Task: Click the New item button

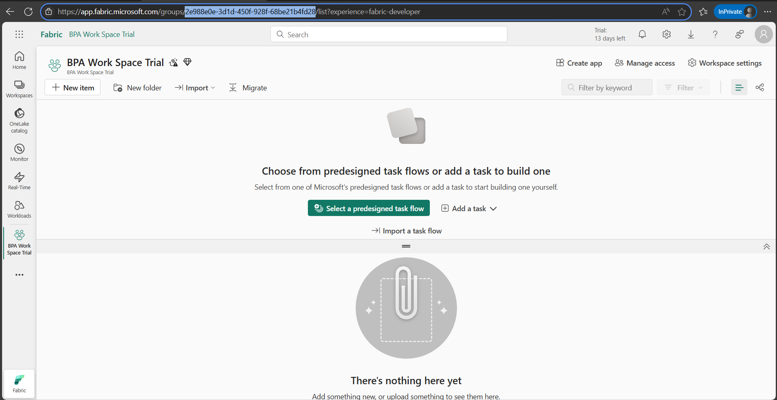Action: click(73, 88)
